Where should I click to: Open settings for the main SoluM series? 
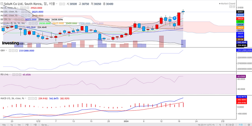64,4
